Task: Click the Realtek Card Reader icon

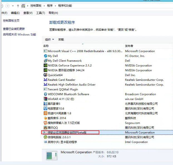Action: tap(46, 80)
